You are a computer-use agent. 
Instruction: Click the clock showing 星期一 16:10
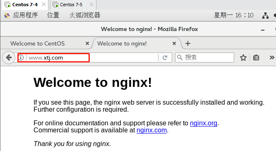[234, 15]
